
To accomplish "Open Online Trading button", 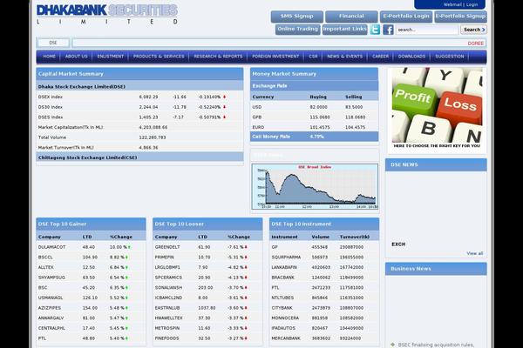I will 298,30.
